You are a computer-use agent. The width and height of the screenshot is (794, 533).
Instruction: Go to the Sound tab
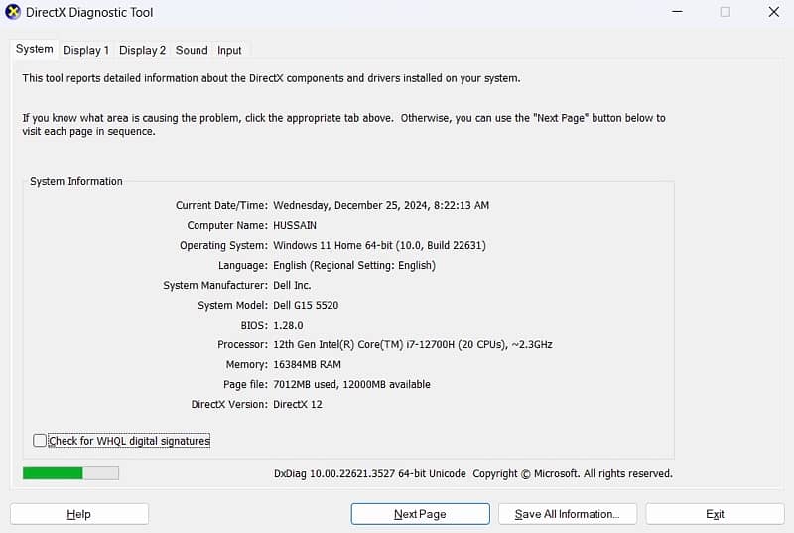192,50
